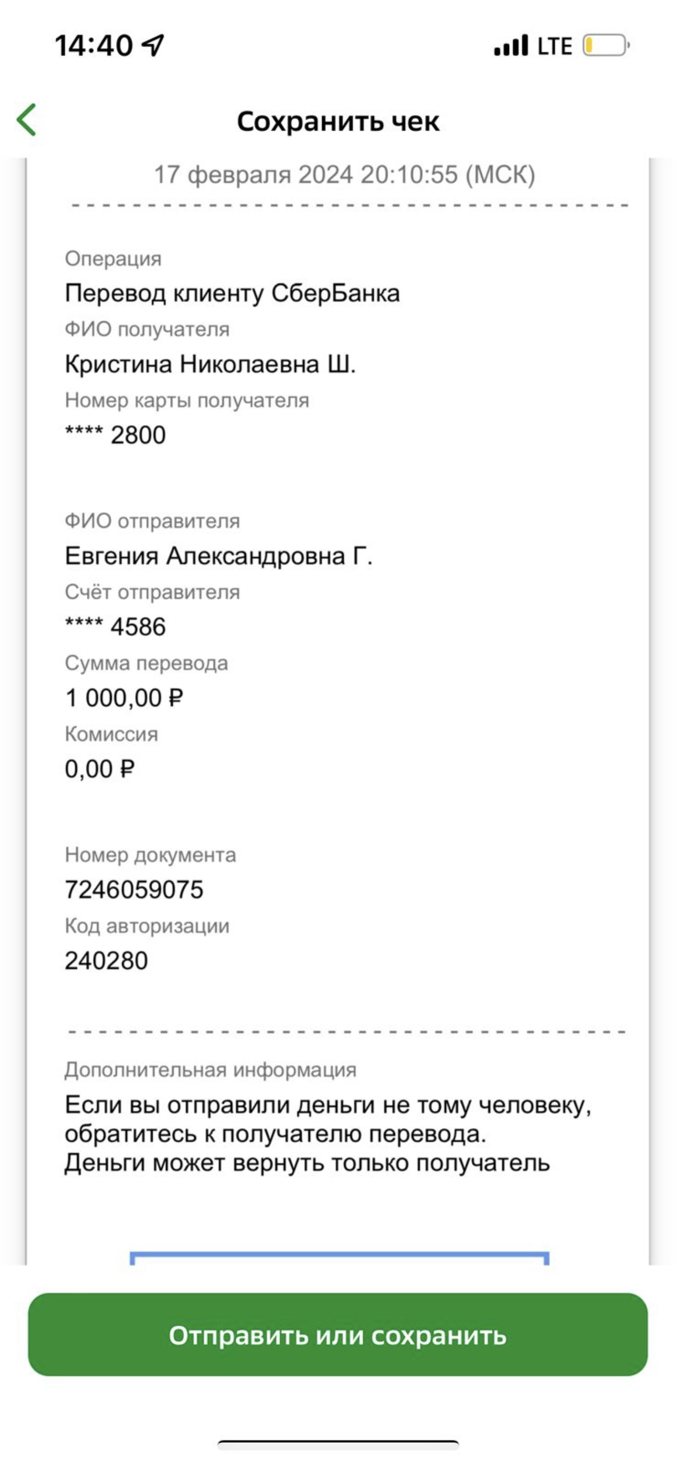Tap sender name Евгения Александровна Г.

[218, 556]
